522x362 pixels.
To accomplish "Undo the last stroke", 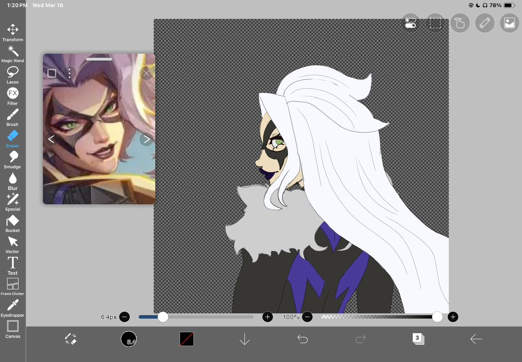I will tap(303, 339).
